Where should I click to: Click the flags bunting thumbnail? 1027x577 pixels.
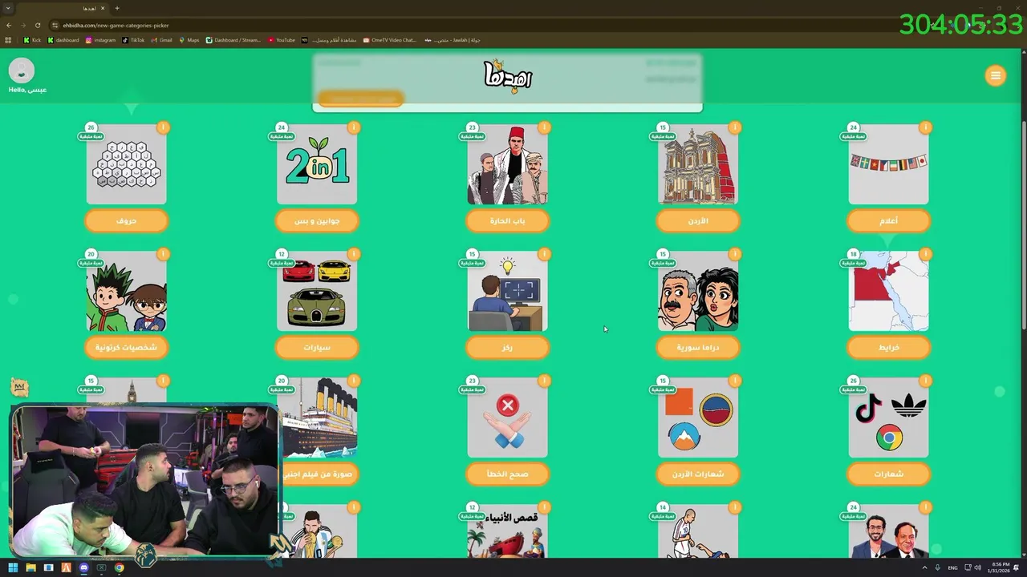[x=888, y=164]
